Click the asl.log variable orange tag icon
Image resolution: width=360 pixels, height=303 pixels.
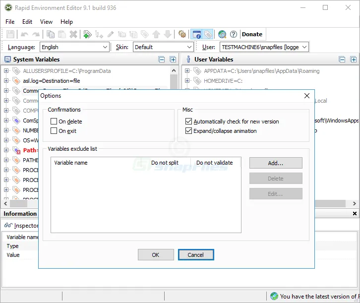[x=16, y=81]
